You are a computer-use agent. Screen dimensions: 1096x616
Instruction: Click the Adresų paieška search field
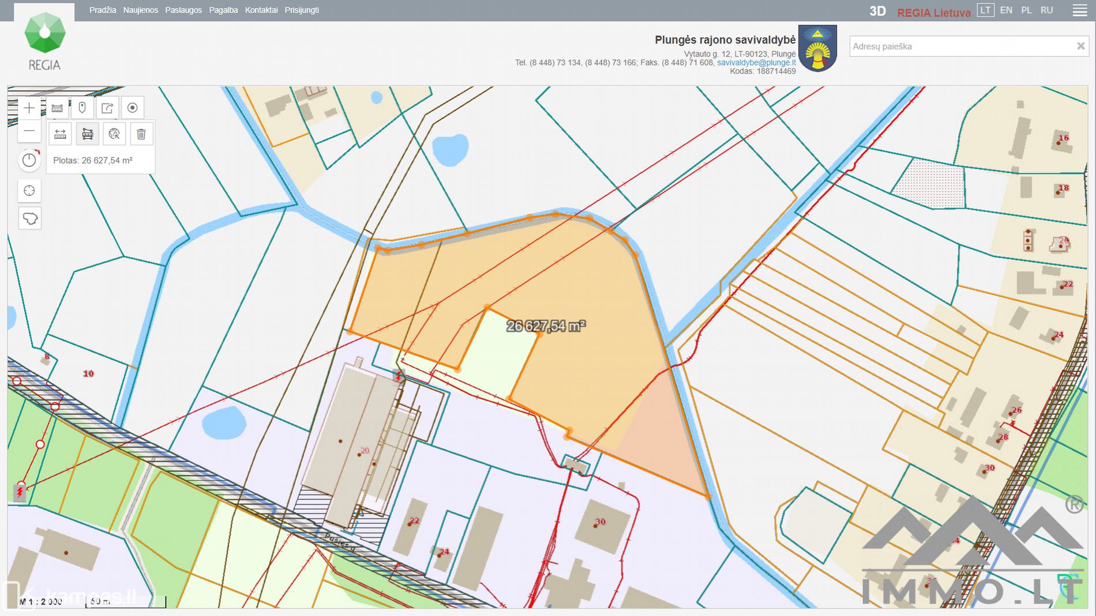point(960,46)
